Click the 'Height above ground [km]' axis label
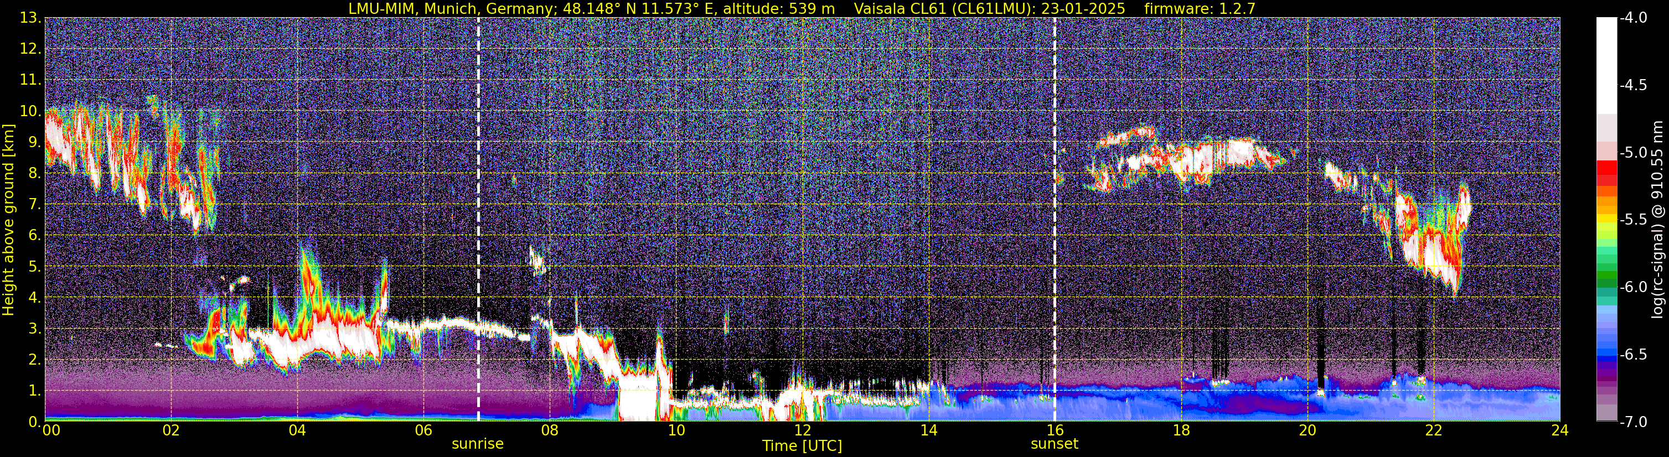This screenshot has height=457, width=1669. tap(8, 220)
